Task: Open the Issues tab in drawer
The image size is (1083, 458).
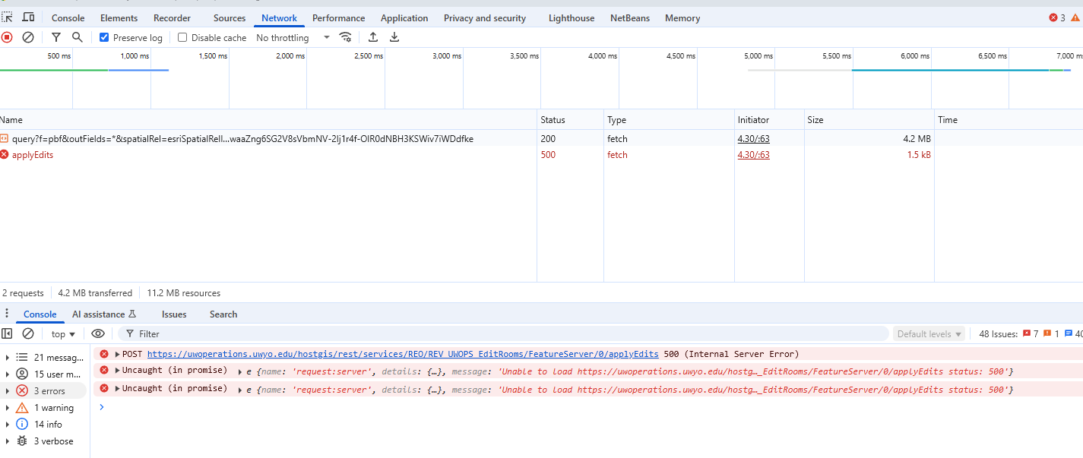Action: (x=174, y=314)
